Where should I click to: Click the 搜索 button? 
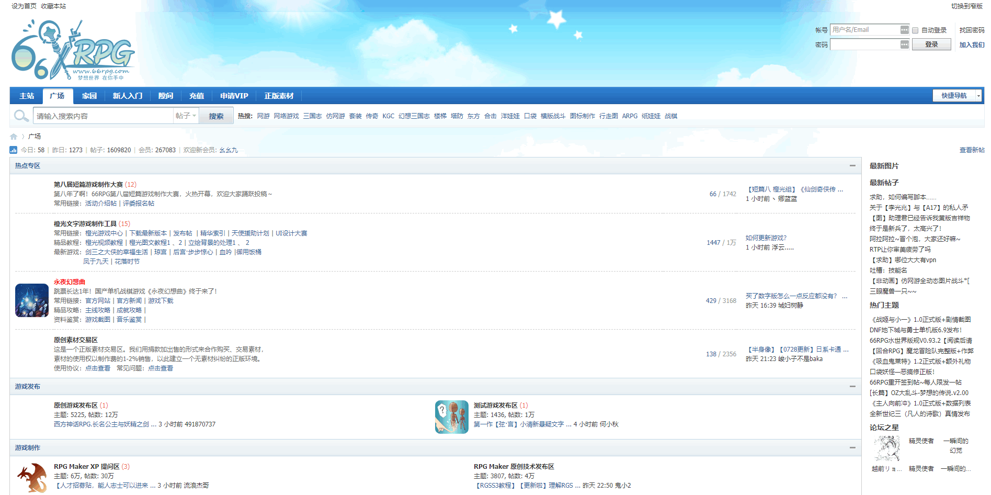tap(216, 116)
